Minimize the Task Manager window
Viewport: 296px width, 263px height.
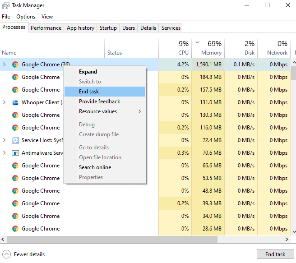[247, 5]
